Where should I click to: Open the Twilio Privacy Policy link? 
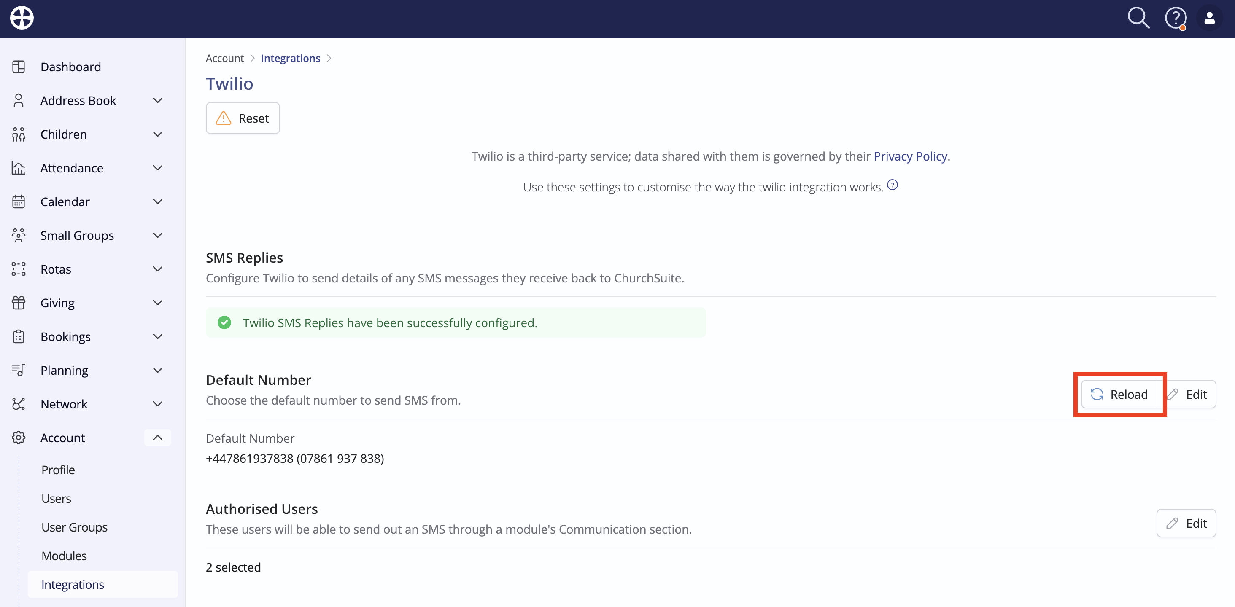[x=910, y=157]
